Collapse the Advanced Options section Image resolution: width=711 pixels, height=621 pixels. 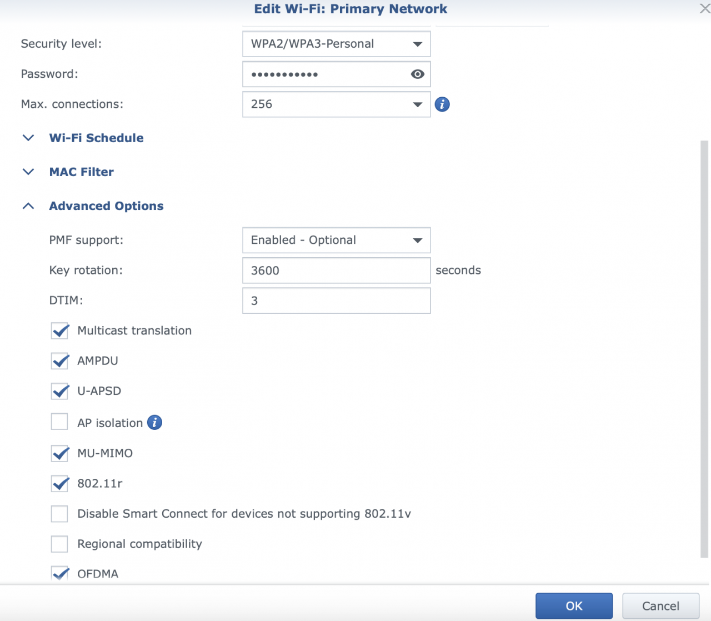(x=106, y=206)
